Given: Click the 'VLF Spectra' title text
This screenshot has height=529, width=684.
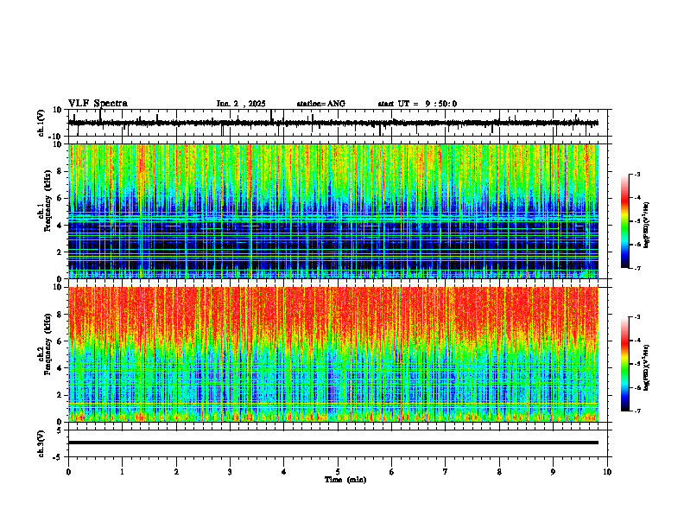Looking at the screenshot, I should coord(98,104).
